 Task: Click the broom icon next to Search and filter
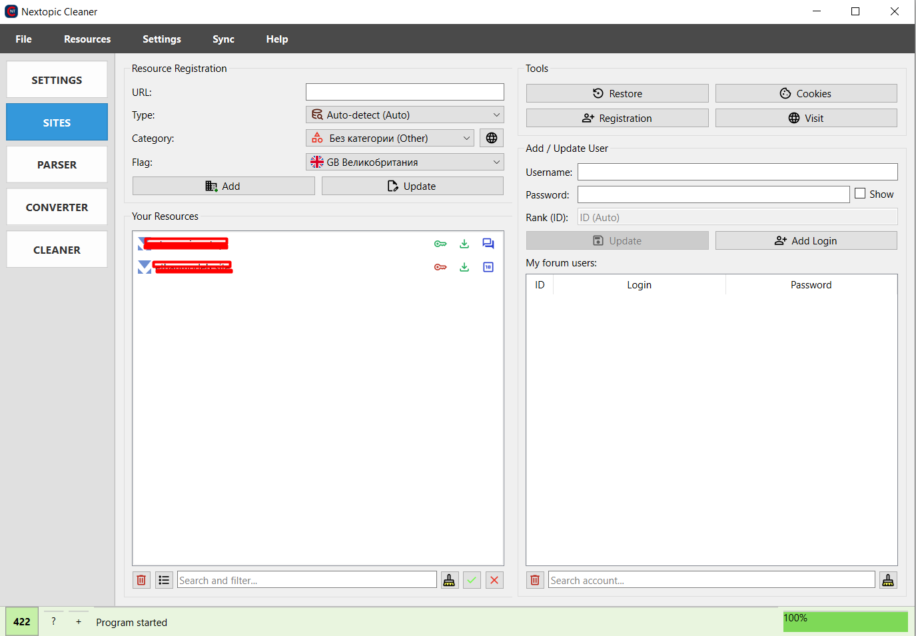click(450, 580)
